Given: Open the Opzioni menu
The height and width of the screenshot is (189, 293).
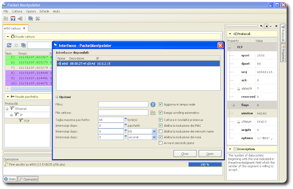Looking at the screenshot, I should click(x=31, y=11).
